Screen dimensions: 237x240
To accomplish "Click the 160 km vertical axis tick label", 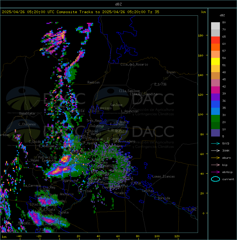I will point(201,55).
